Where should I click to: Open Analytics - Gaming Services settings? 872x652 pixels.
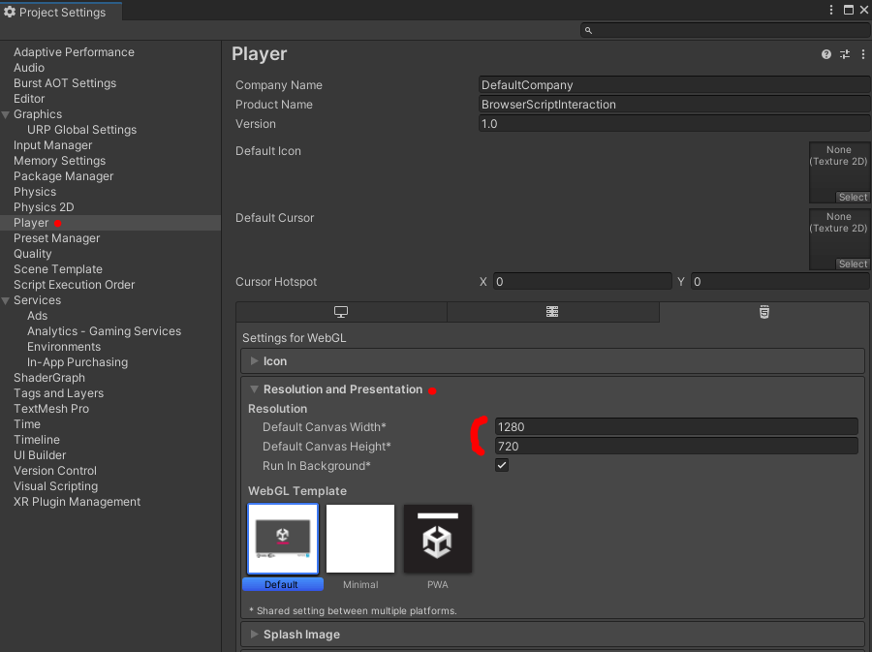[x=104, y=332]
